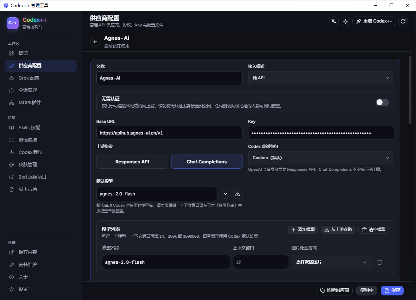Image resolution: width=416 pixels, height=300 pixels.
Task: Open 微信连接 in the sidebar
Action: click(x=40, y=140)
